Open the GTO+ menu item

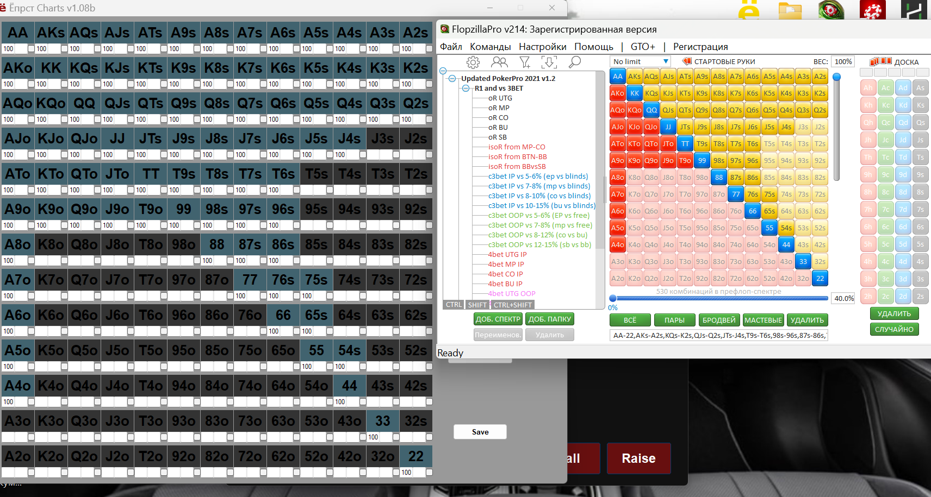643,47
